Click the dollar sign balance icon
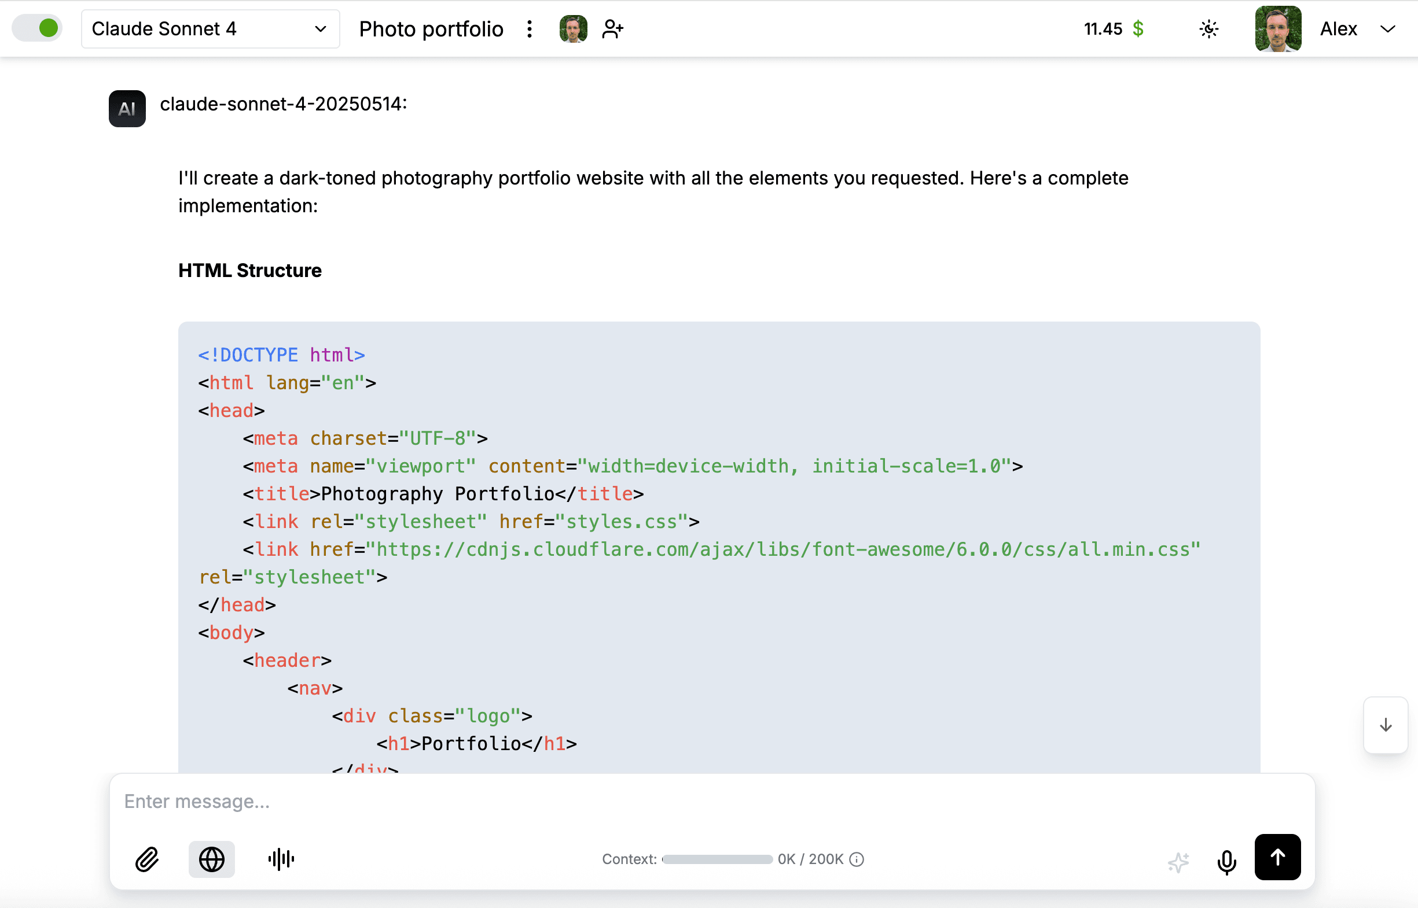The height and width of the screenshot is (908, 1418). click(x=1138, y=29)
